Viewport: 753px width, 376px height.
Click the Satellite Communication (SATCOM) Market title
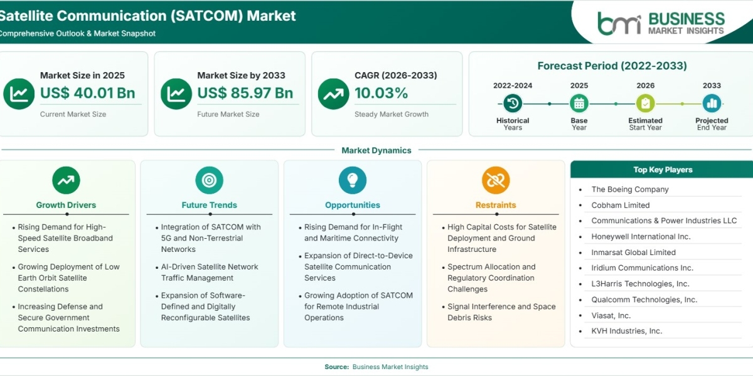tap(147, 15)
